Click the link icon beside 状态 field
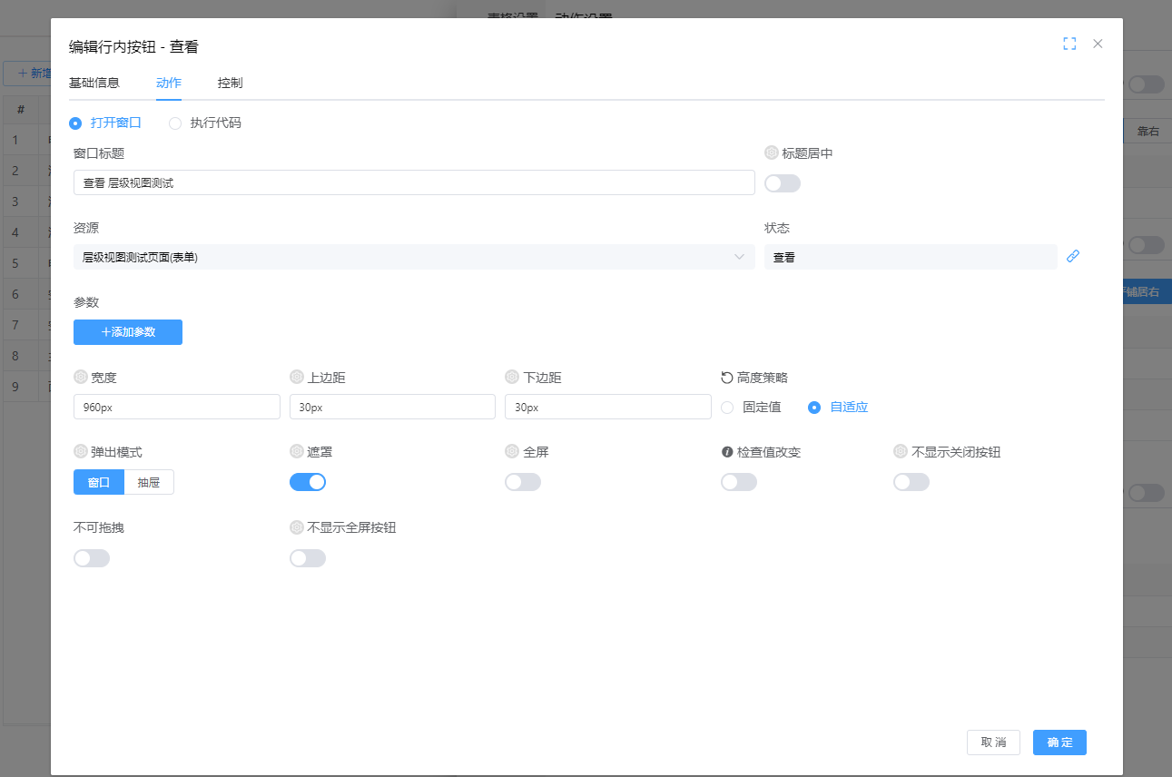This screenshot has height=777, width=1172. [x=1073, y=257]
